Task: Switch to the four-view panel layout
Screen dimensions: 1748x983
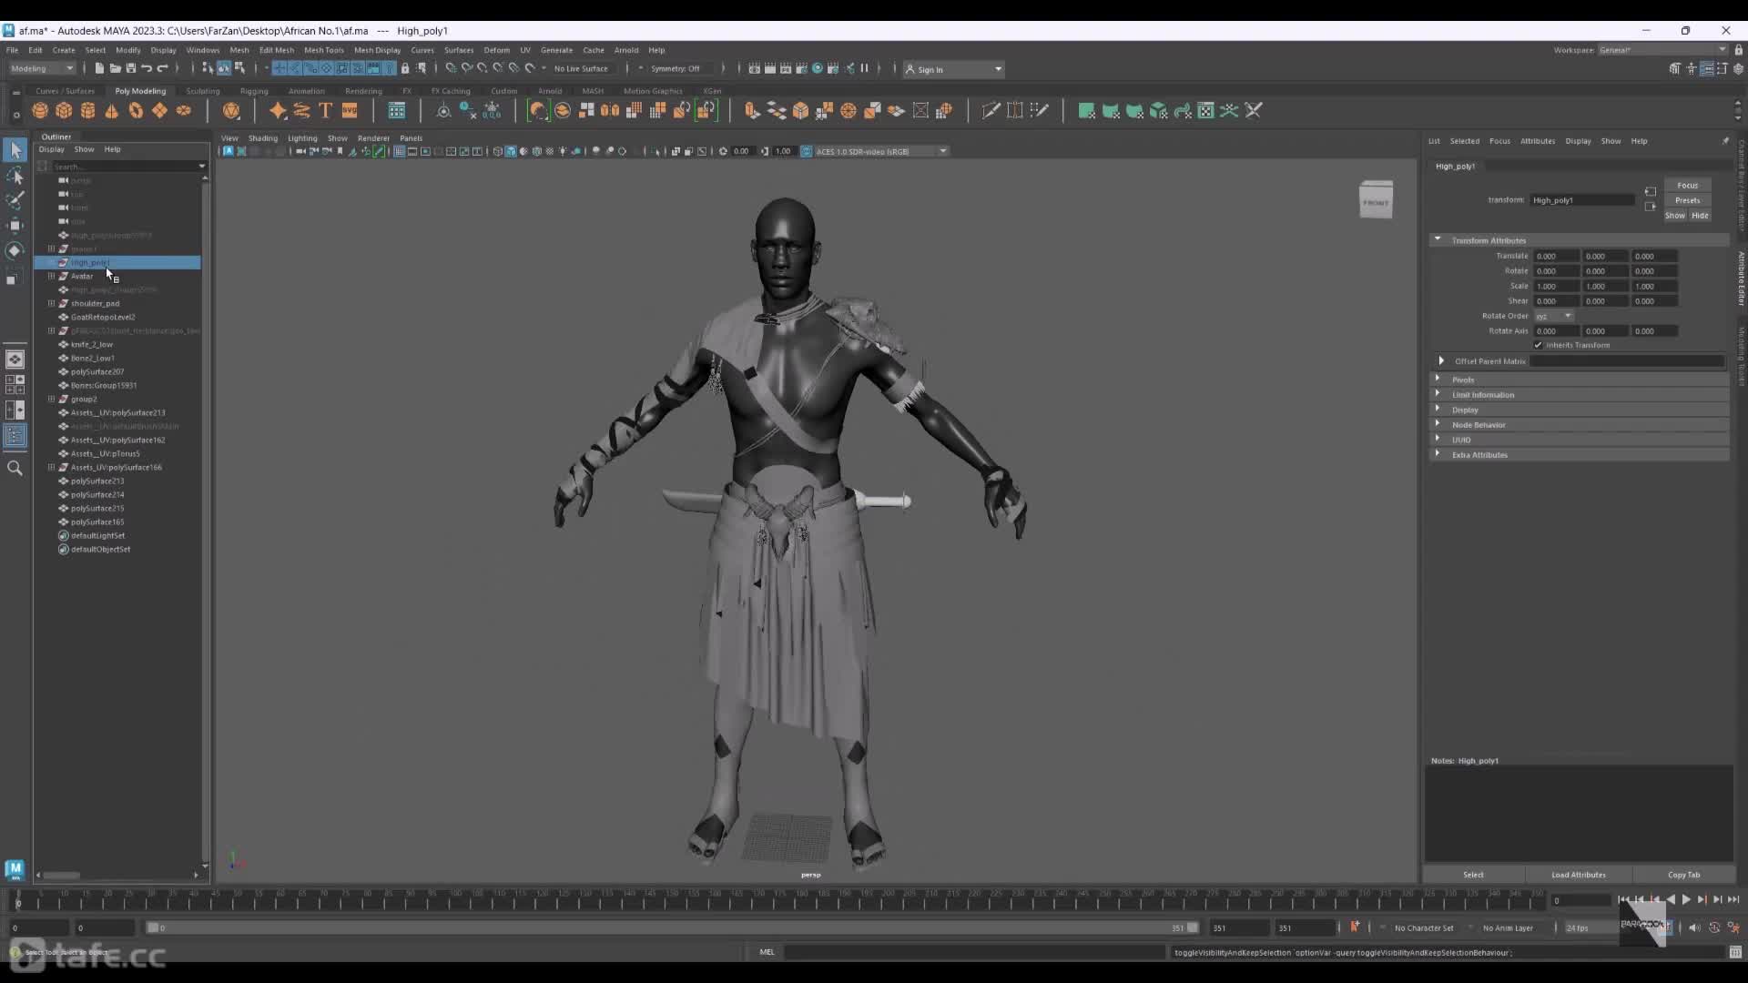Action: click(15, 385)
